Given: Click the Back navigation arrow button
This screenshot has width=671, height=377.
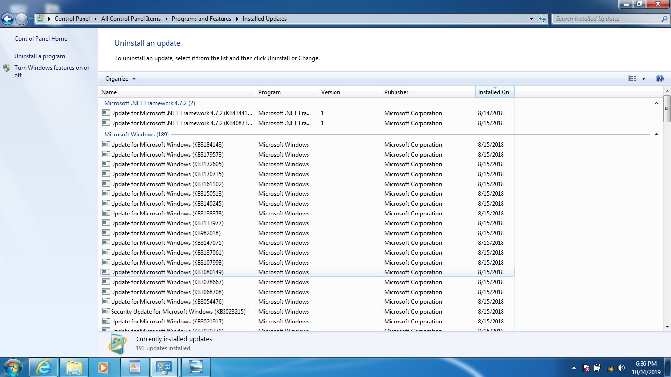Looking at the screenshot, I should point(7,19).
